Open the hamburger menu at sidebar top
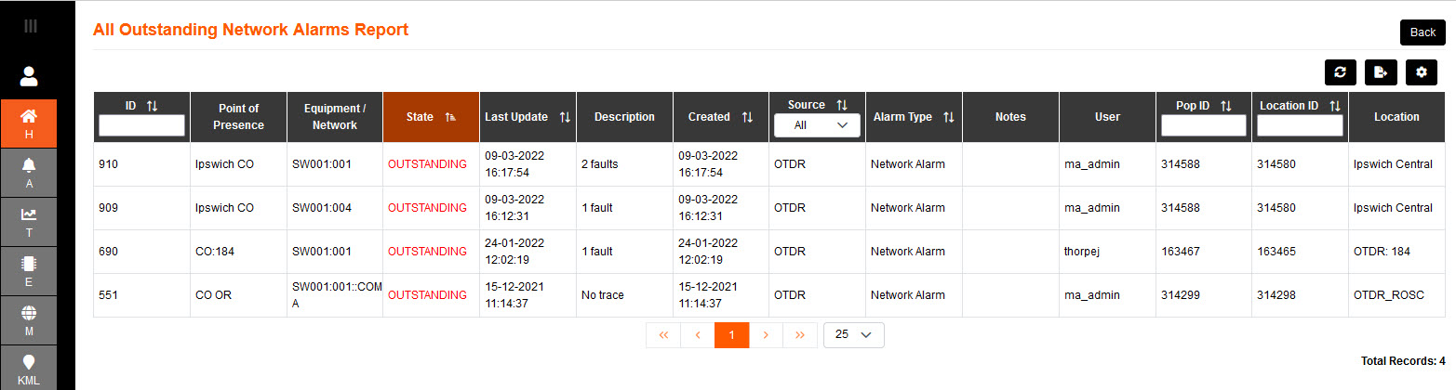Screen dimensions: 1456x390 (30, 26)
